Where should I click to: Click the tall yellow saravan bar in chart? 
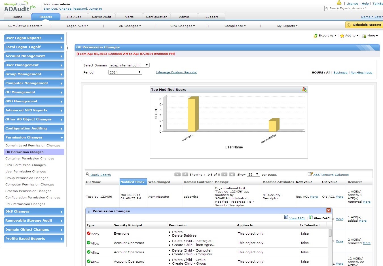(192, 115)
